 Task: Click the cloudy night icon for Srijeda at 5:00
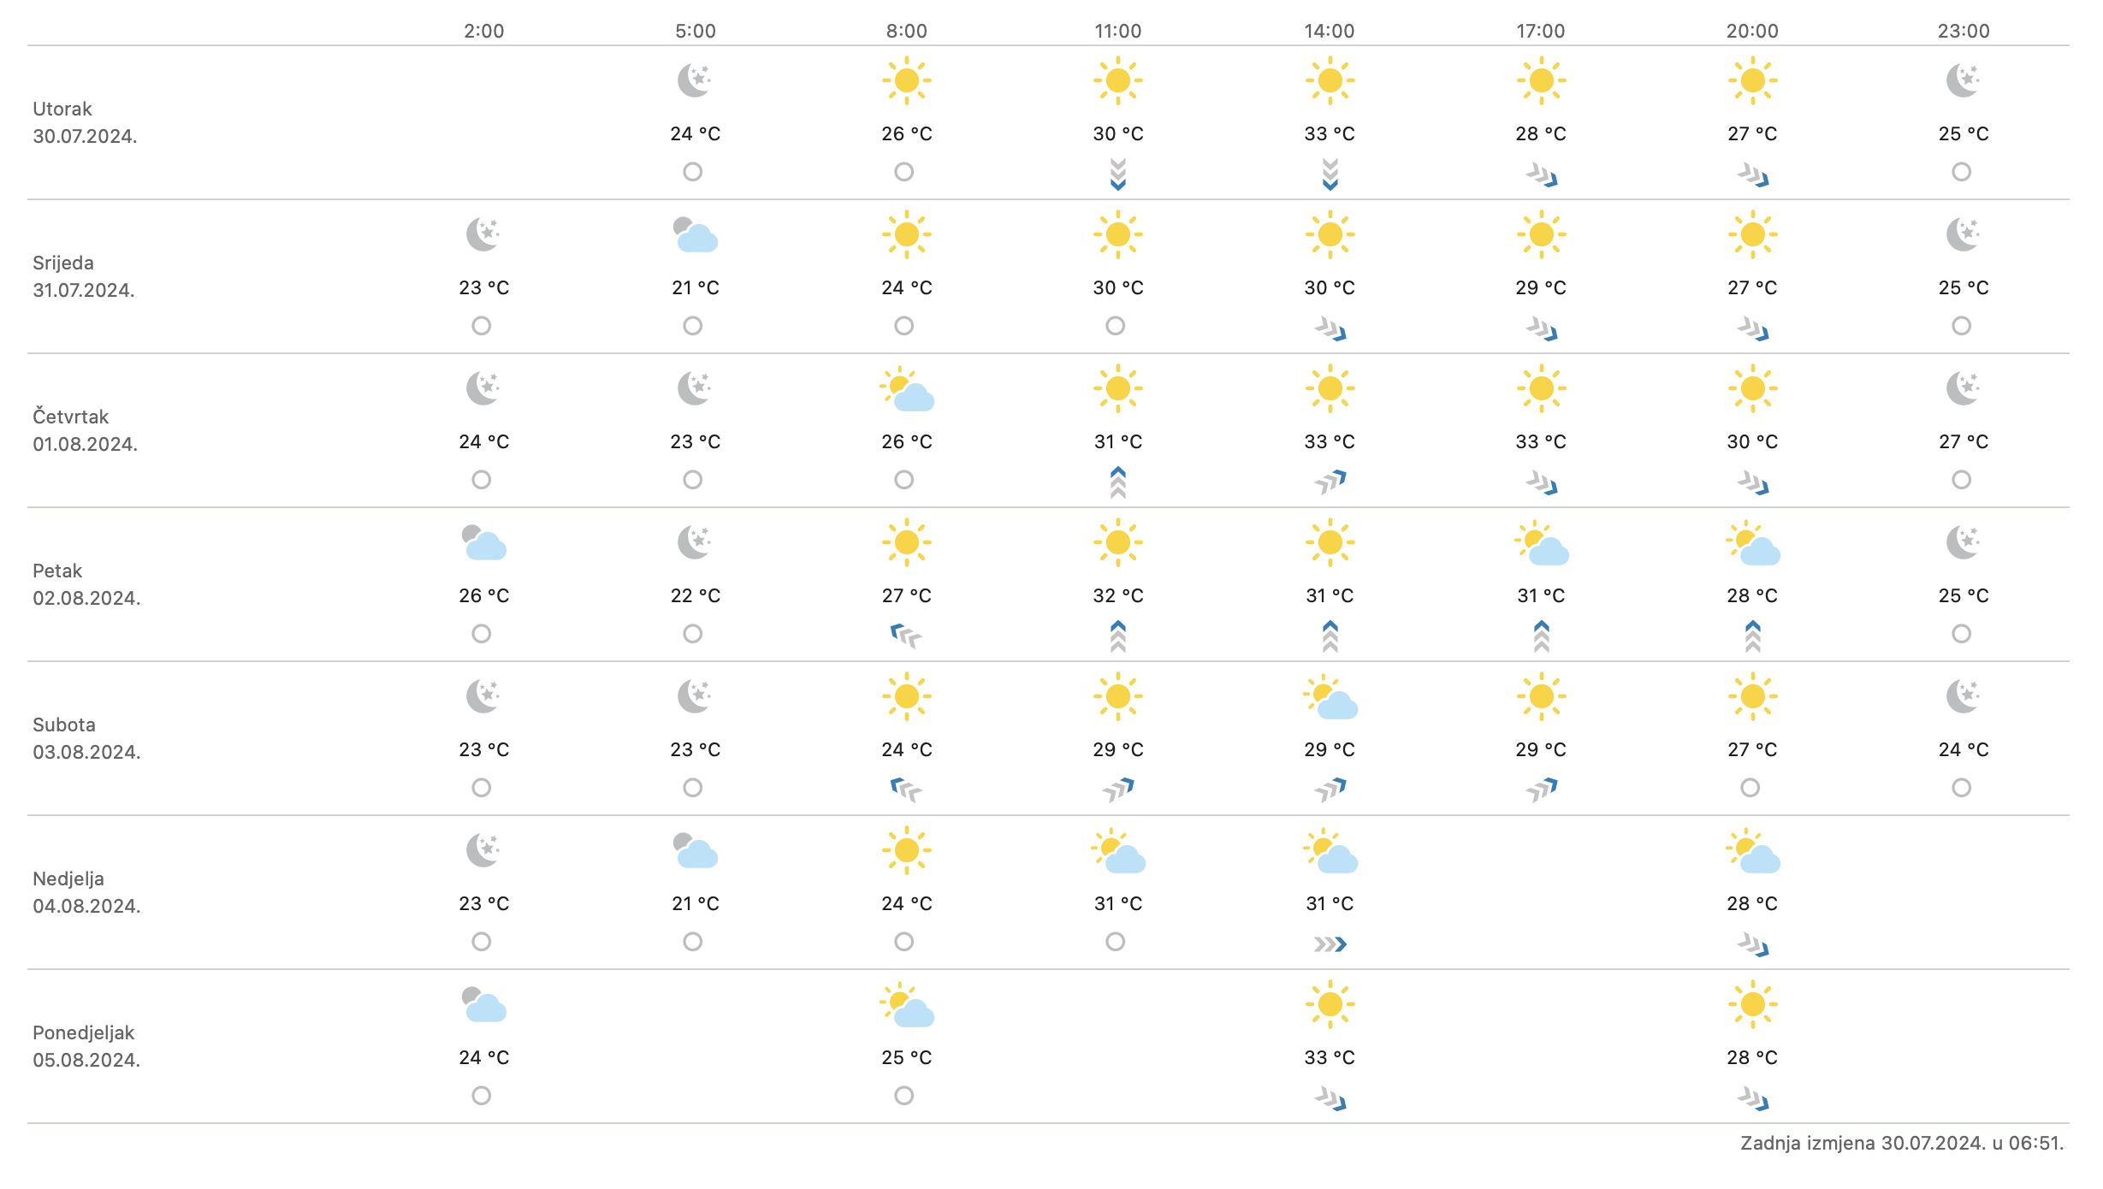click(695, 235)
